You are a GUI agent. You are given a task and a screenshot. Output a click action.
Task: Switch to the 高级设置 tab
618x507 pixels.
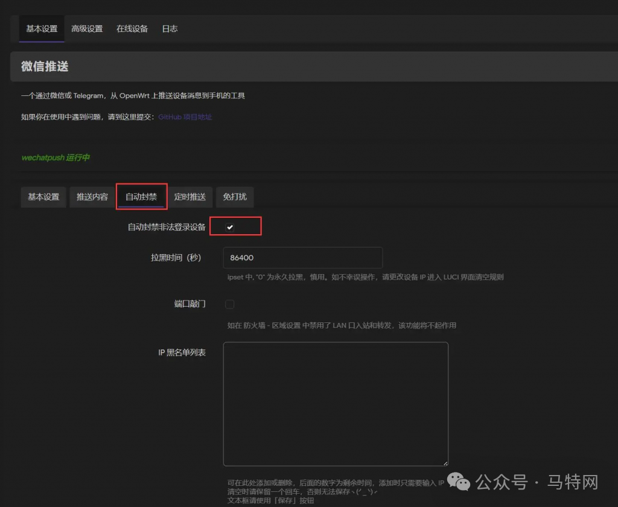tap(87, 29)
